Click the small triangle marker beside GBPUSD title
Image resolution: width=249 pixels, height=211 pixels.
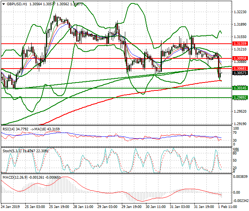[2, 4]
